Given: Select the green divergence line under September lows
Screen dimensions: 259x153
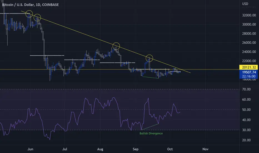Looking at the screenshot, I should coord(150,77).
